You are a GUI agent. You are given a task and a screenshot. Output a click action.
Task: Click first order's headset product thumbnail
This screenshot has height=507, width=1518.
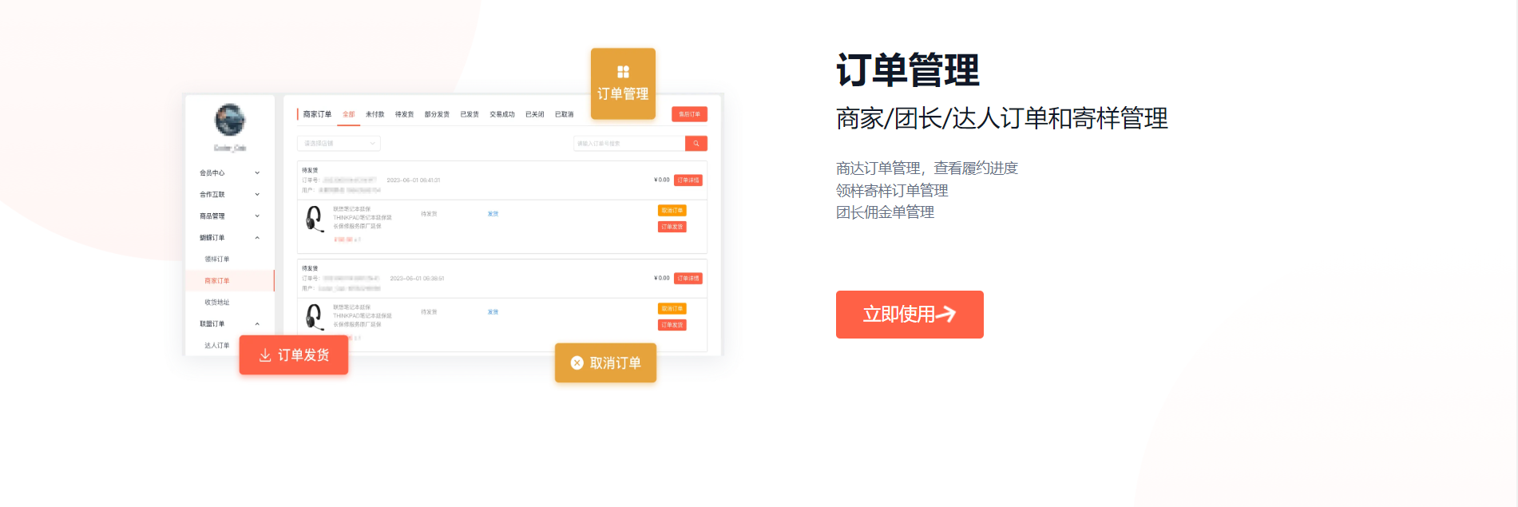point(315,218)
